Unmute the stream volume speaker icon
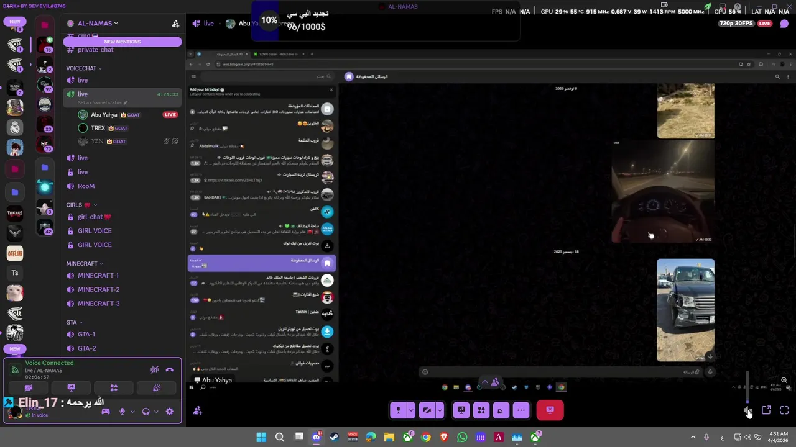796x447 pixels. [x=748, y=410]
